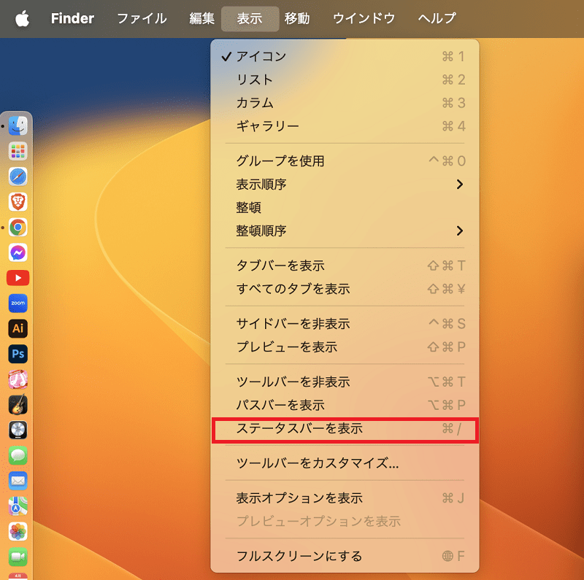Close the open 表示 menu

[x=250, y=18]
